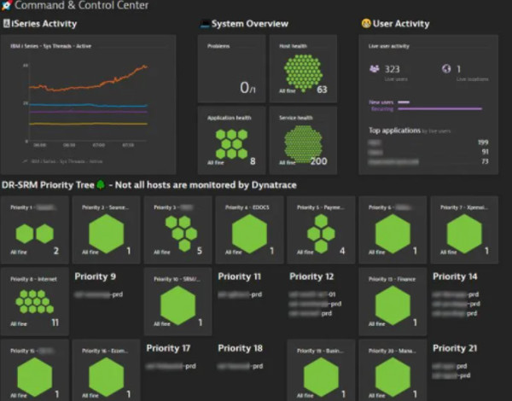The image size is (512, 401).
Task: Click the Returning users purple bar
Action: pos(439,108)
